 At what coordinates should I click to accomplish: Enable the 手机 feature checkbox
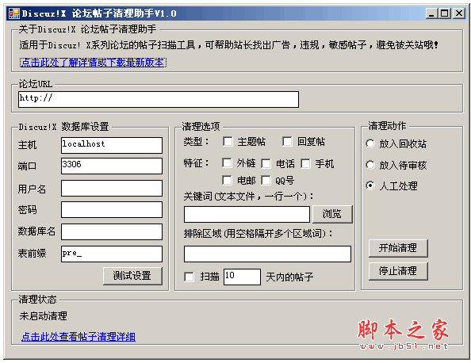(x=305, y=163)
